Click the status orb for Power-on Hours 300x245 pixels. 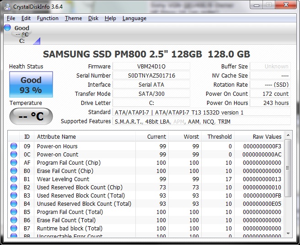14,146
